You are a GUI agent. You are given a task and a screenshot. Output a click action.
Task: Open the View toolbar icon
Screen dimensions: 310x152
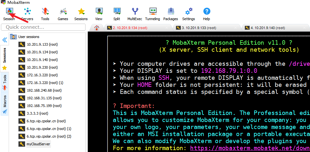click(x=99, y=11)
